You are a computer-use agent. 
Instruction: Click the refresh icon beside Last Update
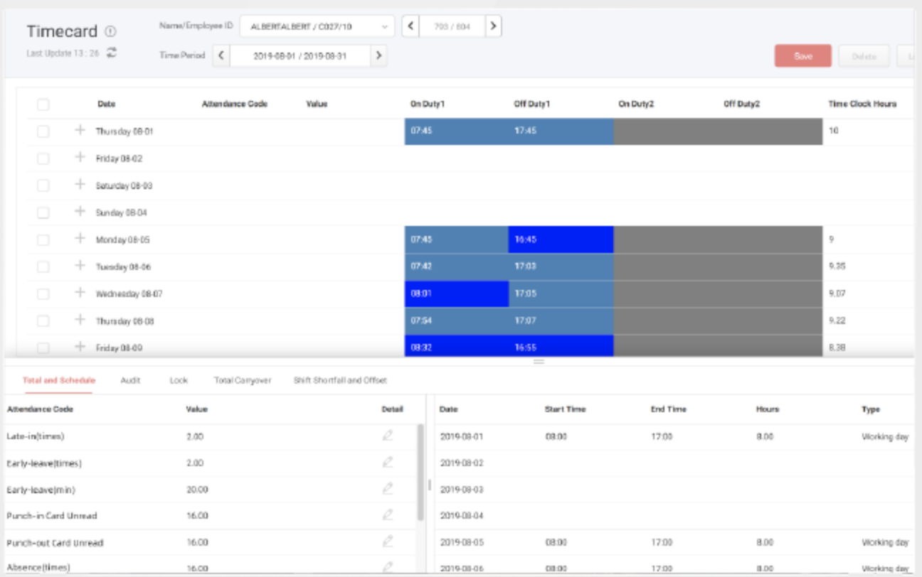[112, 53]
